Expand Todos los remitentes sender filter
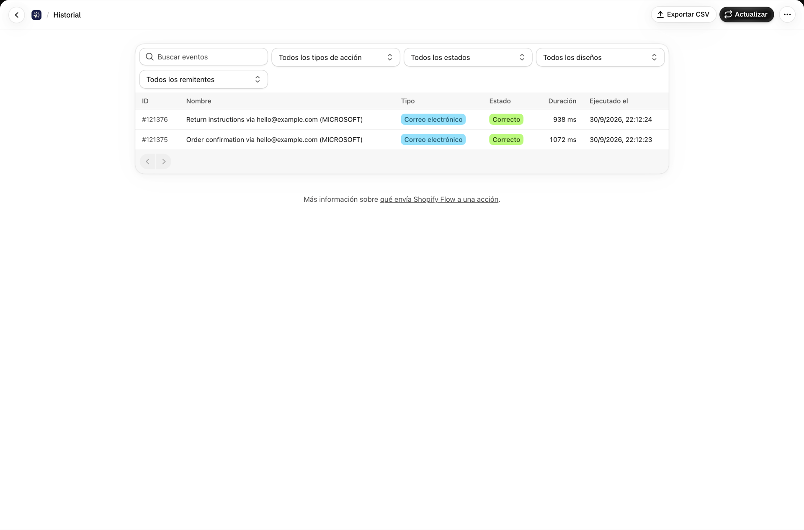Viewport: 804px width, 530px height. click(x=204, y=80)
